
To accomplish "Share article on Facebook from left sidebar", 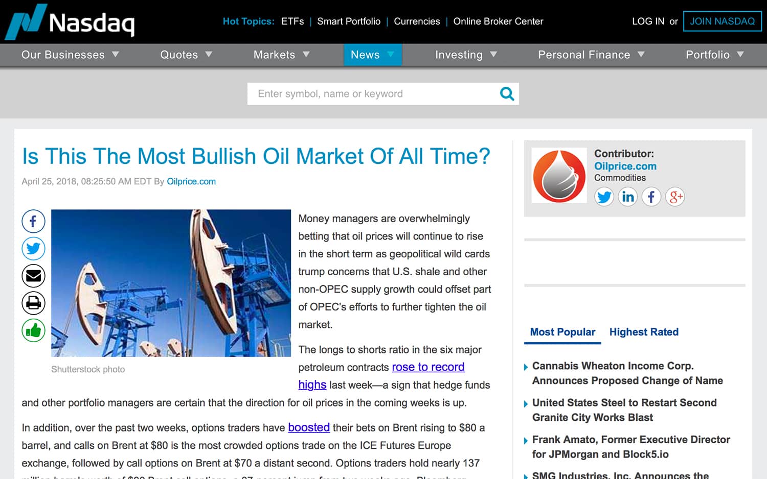I will [x=33, y=222].
